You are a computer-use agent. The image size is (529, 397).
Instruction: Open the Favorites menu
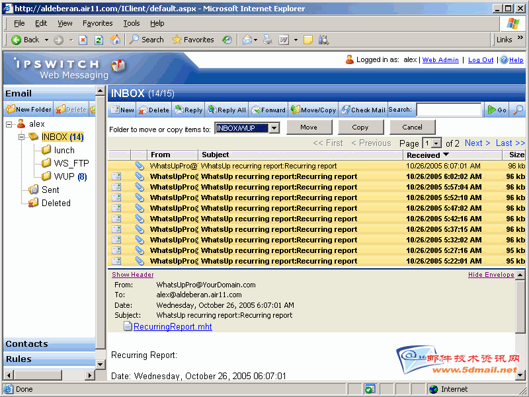[97, 23]
